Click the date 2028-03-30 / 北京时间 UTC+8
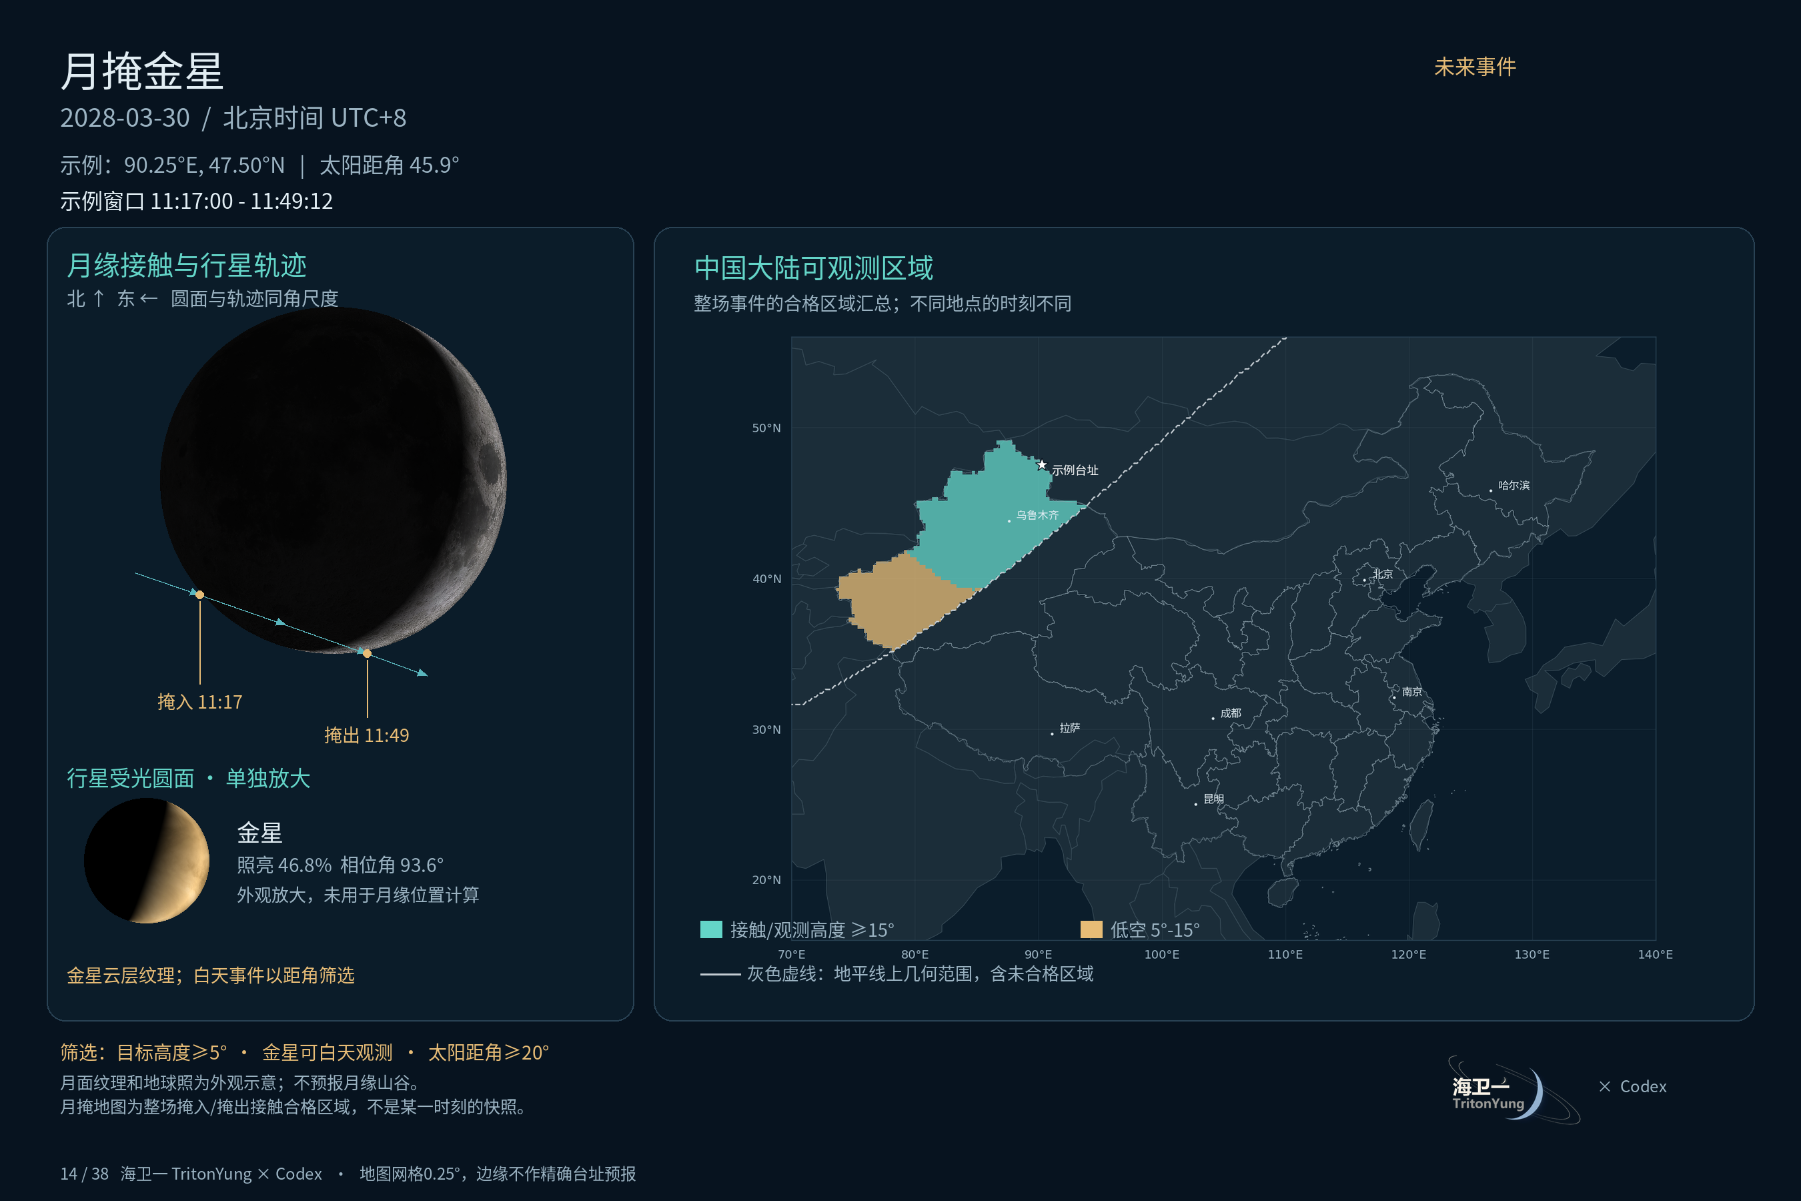This screenshot has height=1201, width=1801. click(x=233, y=118)
